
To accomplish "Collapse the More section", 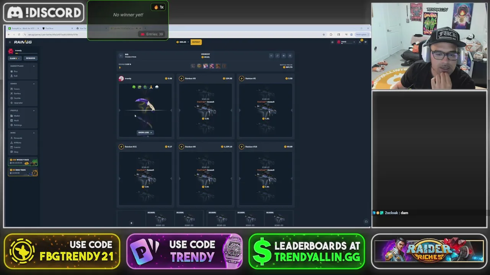I will (x=34, y=133).
